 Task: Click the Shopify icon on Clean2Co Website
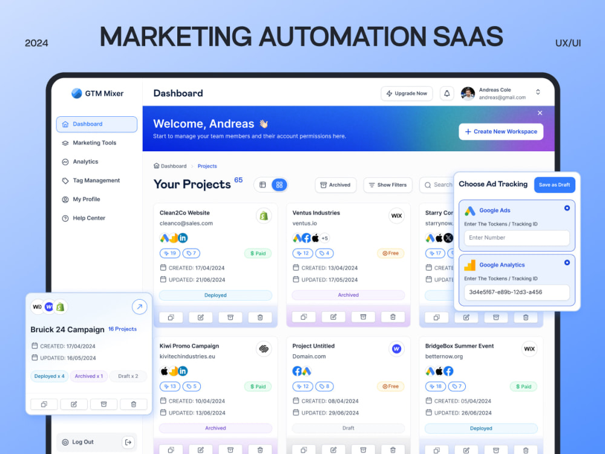pos(264,215)
